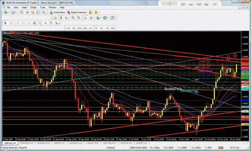Viewport: 251px width, 151px height.
Task: Select the arrow Cursor tool
Action: click(6, 23)
